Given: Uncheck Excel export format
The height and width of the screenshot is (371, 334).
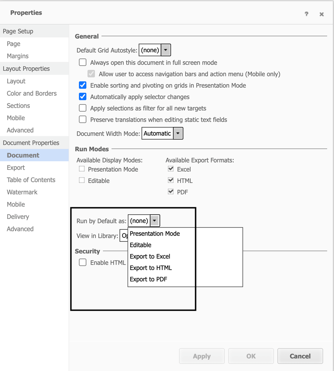Looking at the screenshot, I should tap(171, 169).
